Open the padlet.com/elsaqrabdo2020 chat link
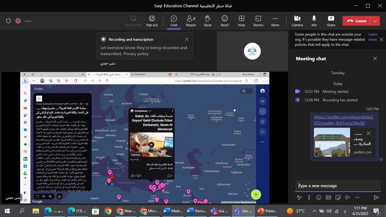Screen dimensions: 386x217 (343, 120)
